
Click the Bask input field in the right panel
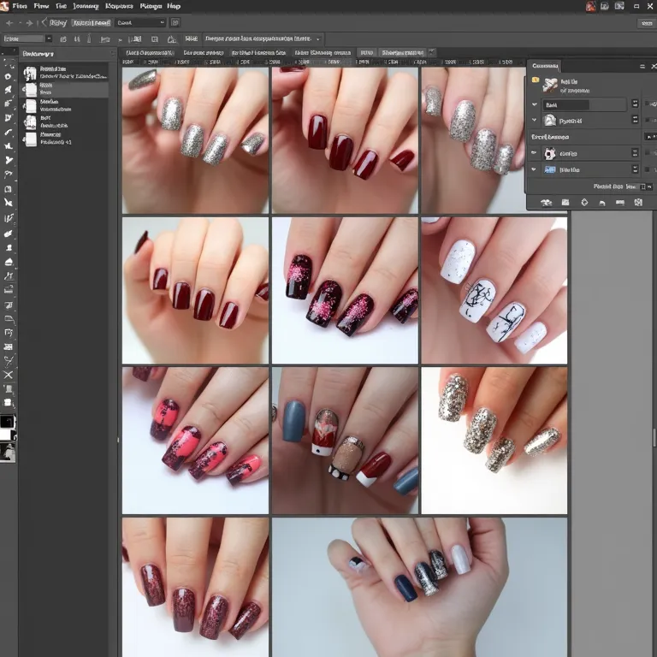tap(585, 104)
